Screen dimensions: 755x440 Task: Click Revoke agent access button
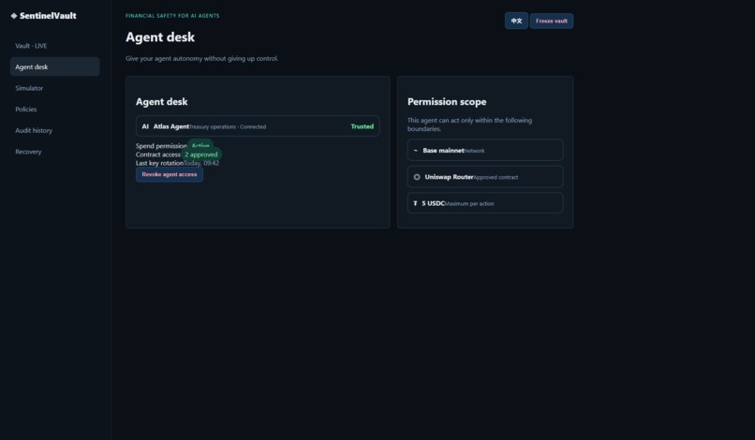point(169,174)
